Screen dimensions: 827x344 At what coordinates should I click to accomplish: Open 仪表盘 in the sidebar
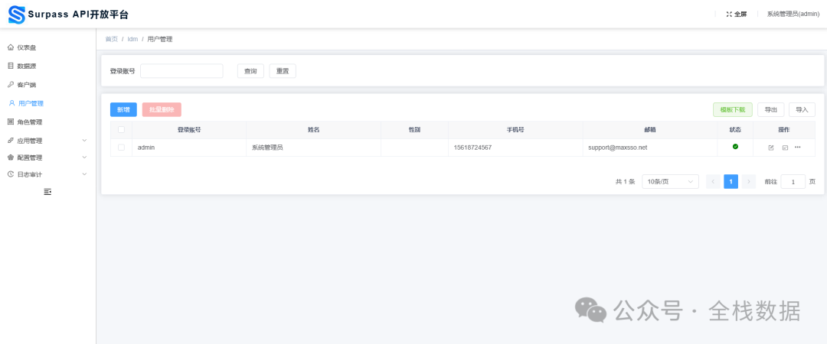pos(27,47)
